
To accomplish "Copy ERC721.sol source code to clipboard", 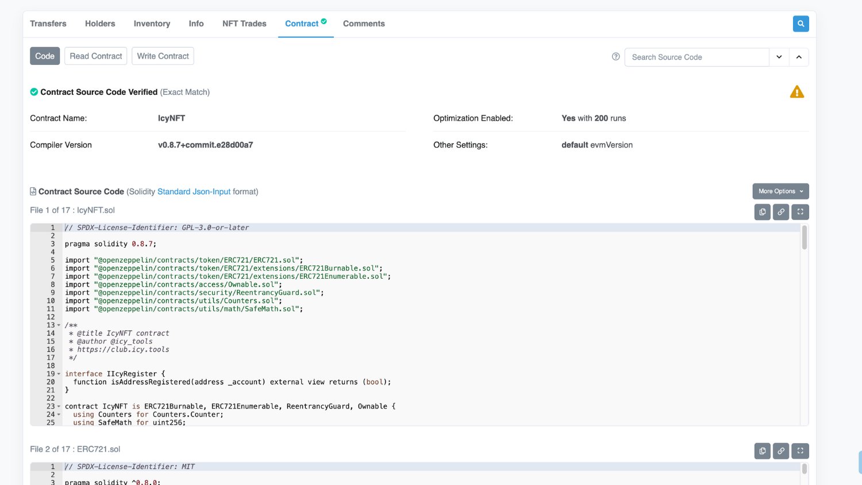I will (x=763, y=451).
